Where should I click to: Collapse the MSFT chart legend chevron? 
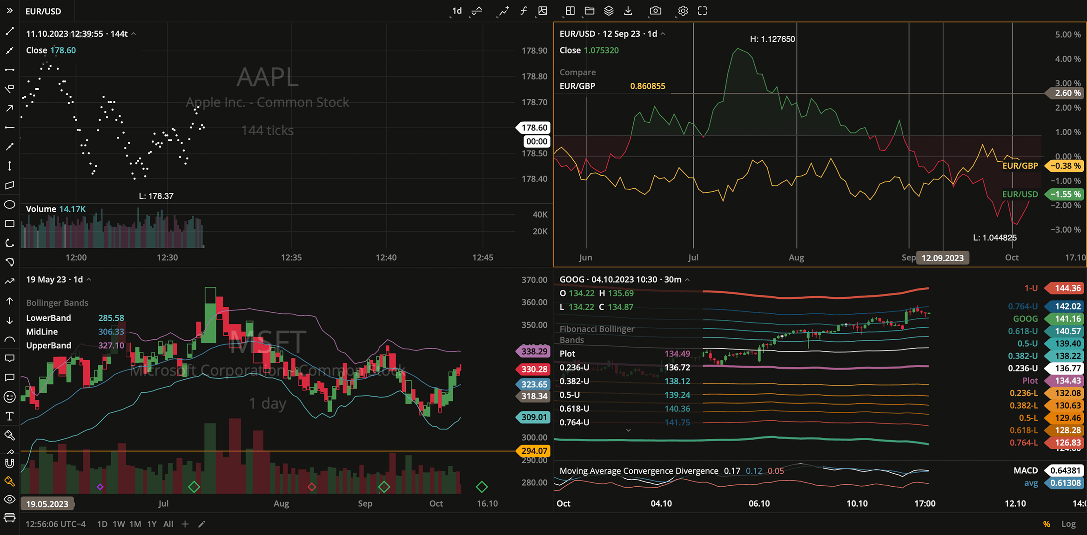(89, 280)
